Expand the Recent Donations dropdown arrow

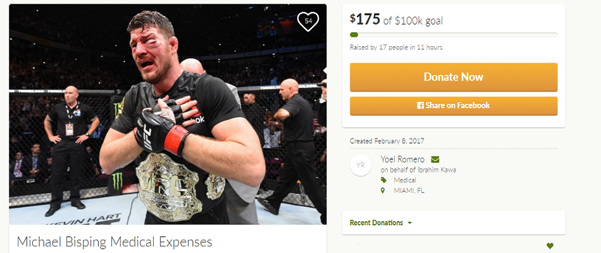(x=410, y=223)
